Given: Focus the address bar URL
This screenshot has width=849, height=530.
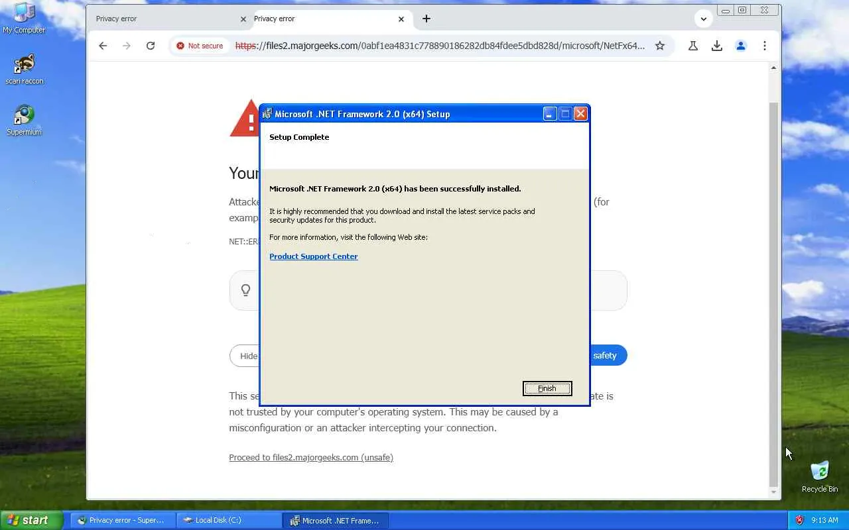Looking at the screenshot, I should point(440,46).
